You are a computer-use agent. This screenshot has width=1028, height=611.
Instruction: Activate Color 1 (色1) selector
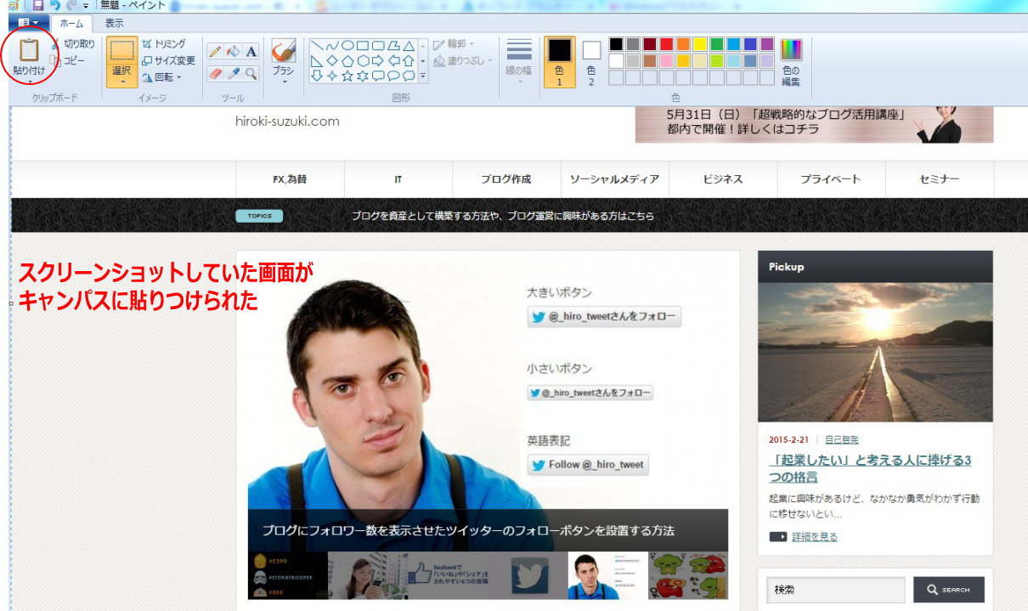559,61
